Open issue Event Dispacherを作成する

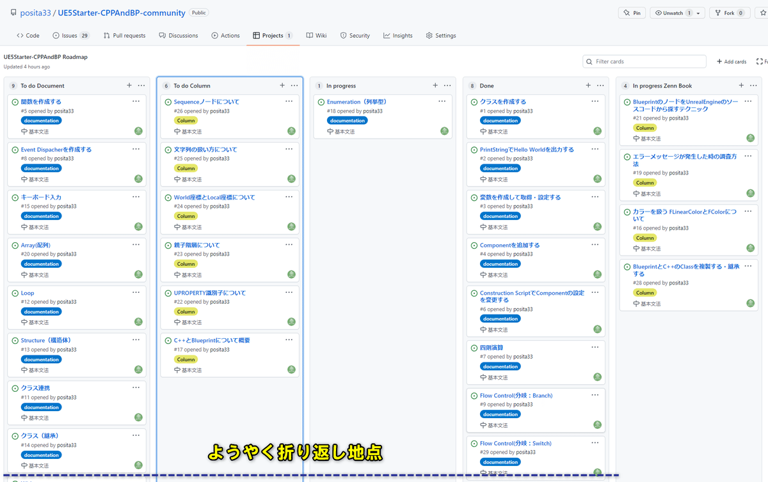coord(56,150)
